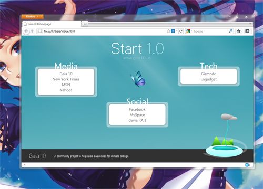Open the Yahoo! link
The width and height of the screenshot is (263, 189).
pos(66,90)
